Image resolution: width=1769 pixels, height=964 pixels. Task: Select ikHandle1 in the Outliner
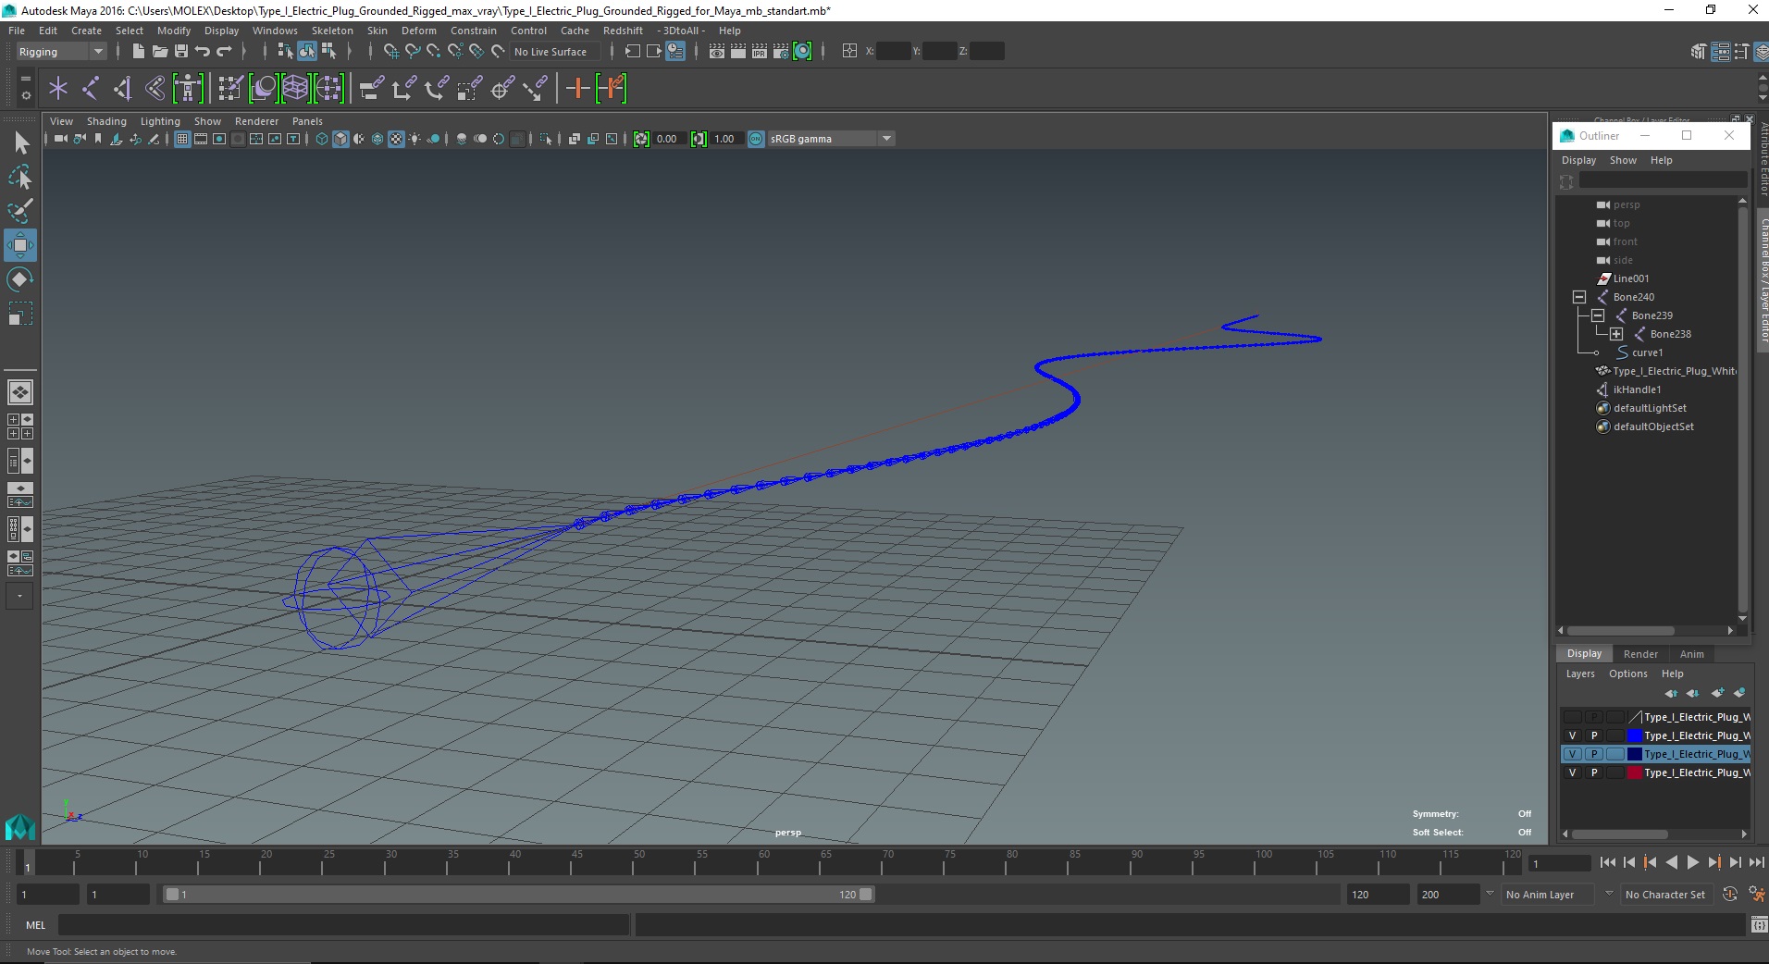(1637, 389)
